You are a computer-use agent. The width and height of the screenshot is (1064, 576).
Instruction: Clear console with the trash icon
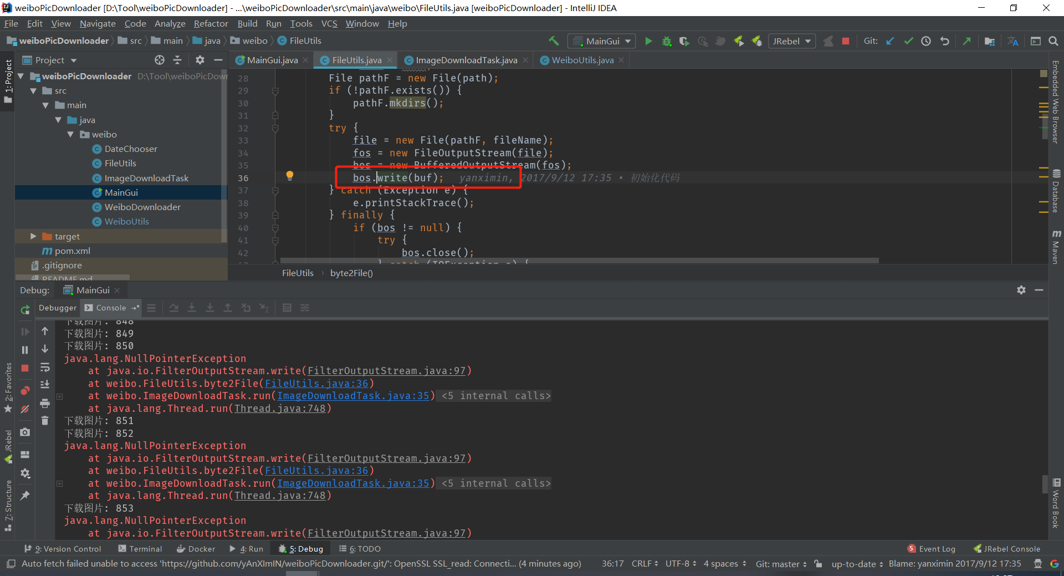(45, 421)
